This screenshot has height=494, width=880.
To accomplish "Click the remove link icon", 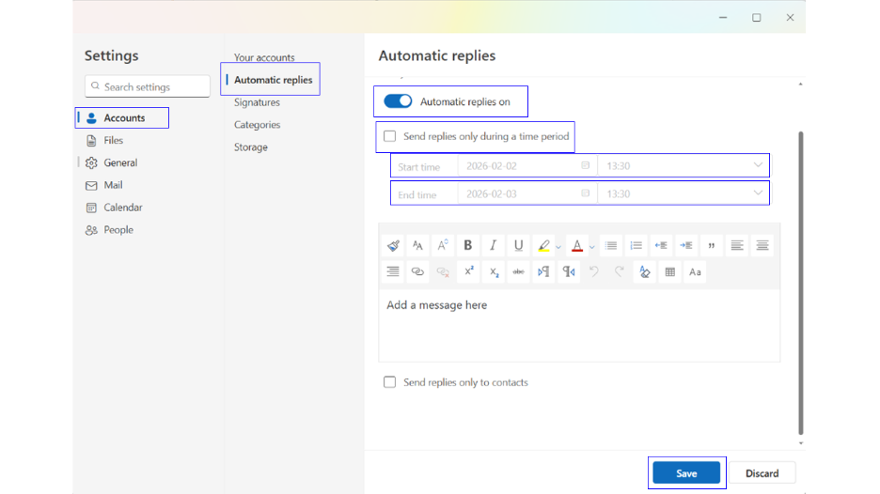I will point(443,272).
